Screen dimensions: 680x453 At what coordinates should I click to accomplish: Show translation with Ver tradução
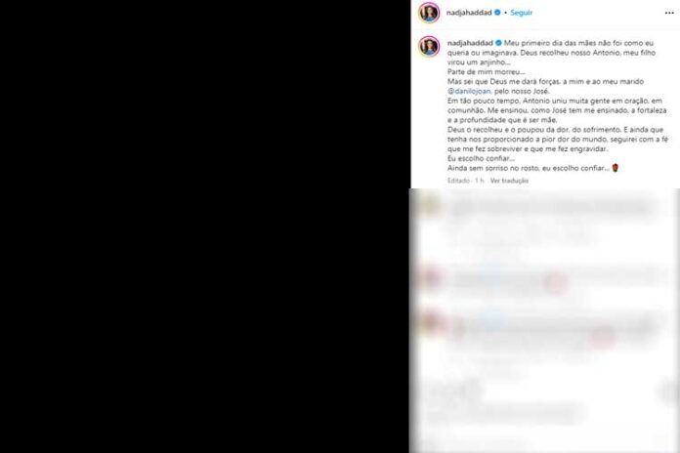click(x=509, y=181)
